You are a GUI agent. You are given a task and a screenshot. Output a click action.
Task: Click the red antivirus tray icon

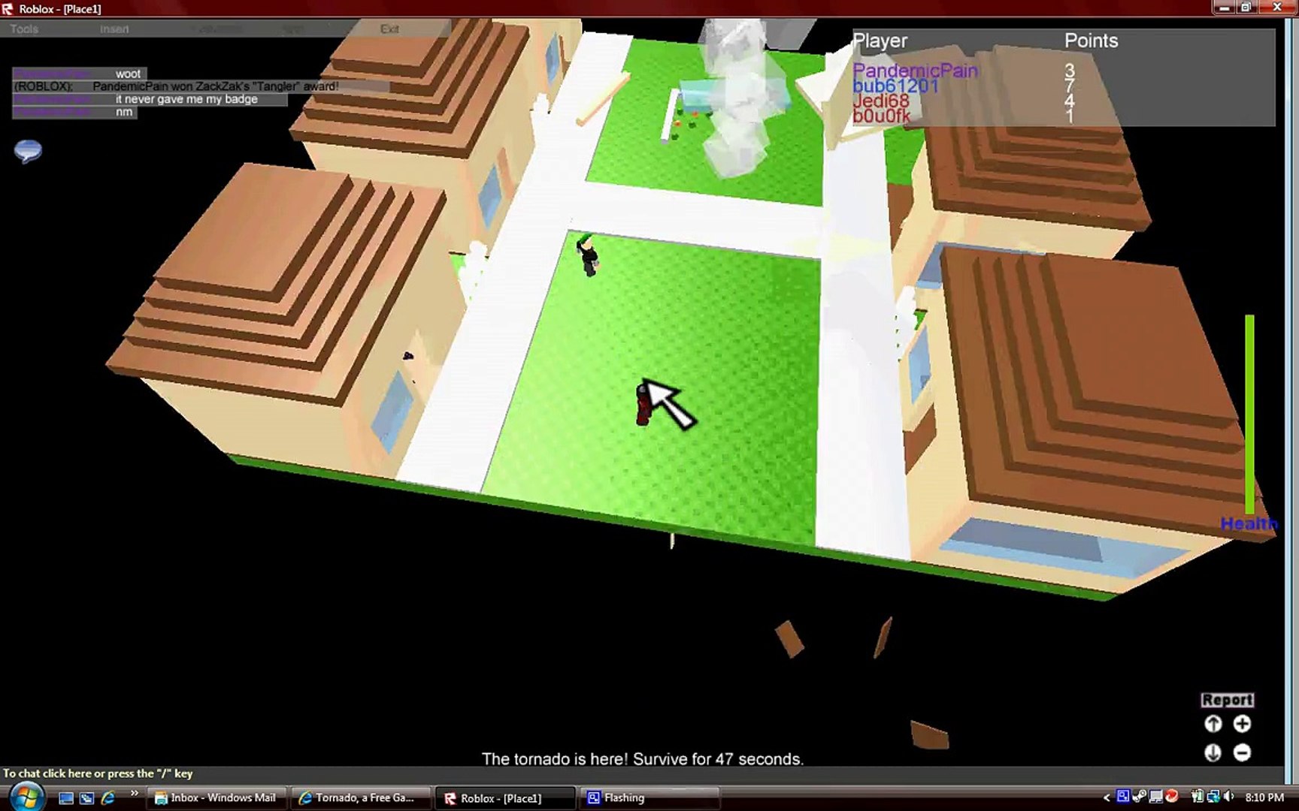pyautogui.click(x=1171, y=797)
